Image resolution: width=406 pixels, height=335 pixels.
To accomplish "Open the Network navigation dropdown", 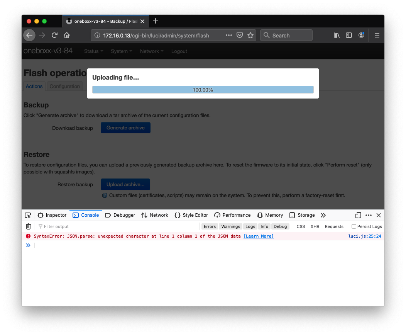I will (151, 51).
